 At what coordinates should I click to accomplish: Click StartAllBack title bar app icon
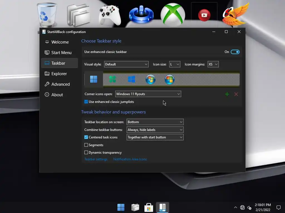(x=44, y=32)
